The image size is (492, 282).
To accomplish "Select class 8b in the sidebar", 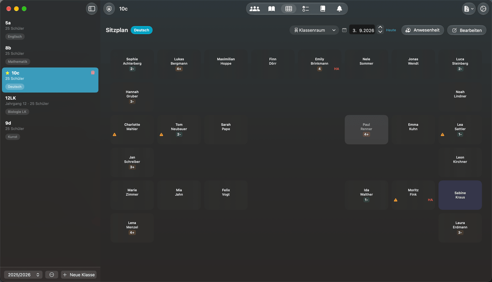I will pos(50,55).
